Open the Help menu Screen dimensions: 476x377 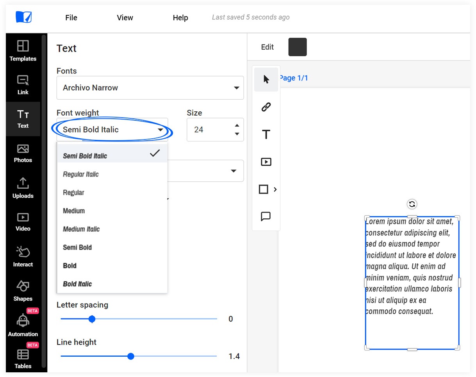(180, 18)
